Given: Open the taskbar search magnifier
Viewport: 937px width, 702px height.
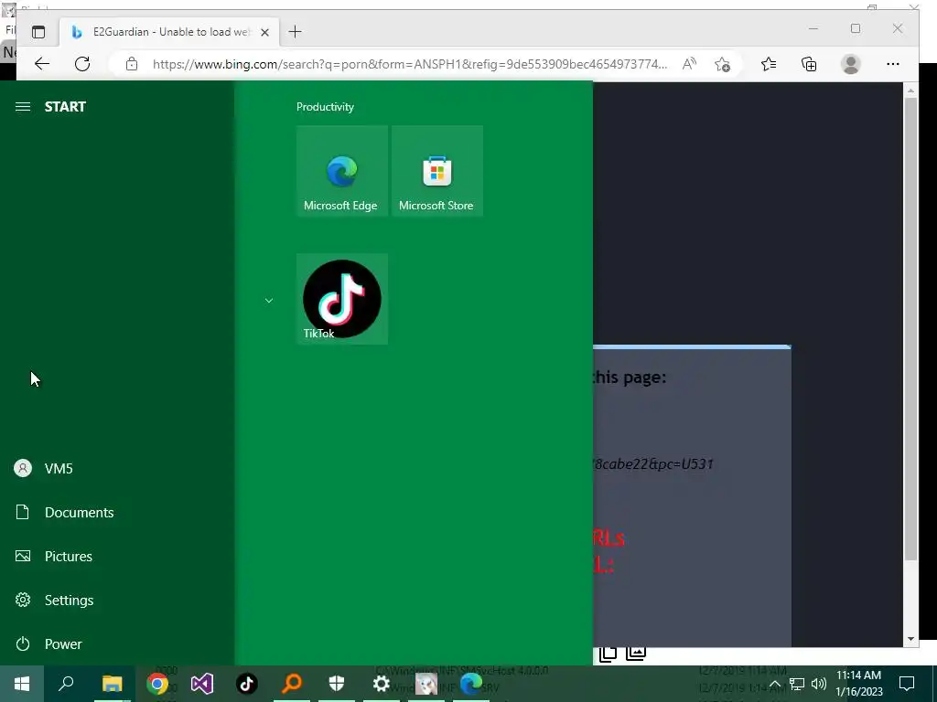Looking at the screenshot, I should pos(66,684).
